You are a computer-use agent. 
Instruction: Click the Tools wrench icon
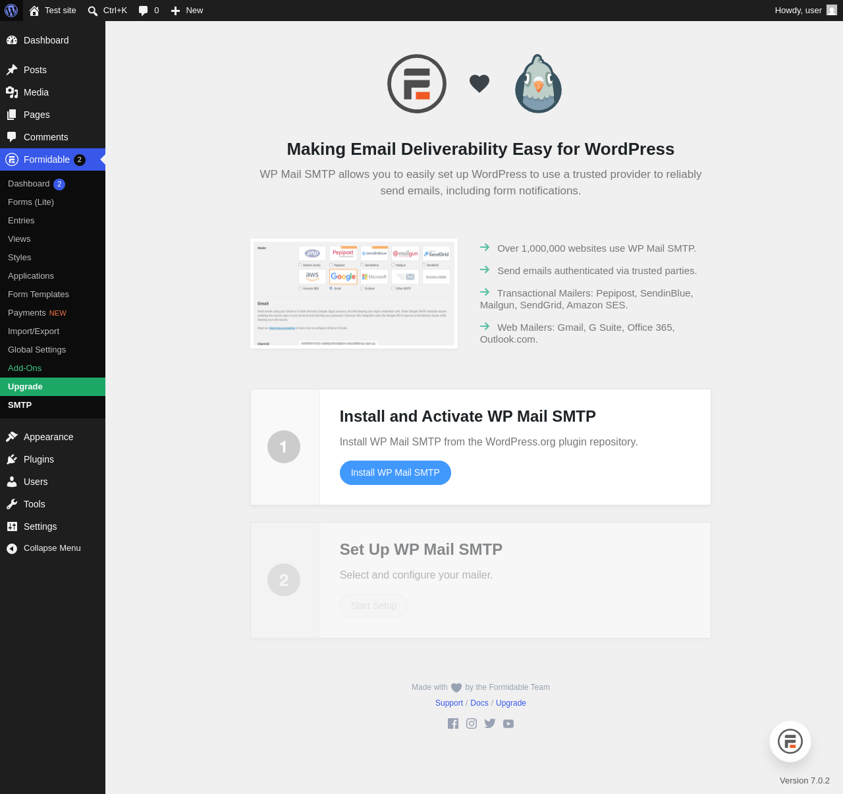(12, 504)
